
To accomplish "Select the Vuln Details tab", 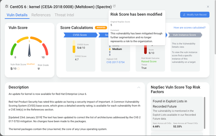I will (17, 15).
